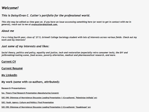This screenshot has width=149, height=112.
Task: Open the Current CV link
Action: (9, 62)
